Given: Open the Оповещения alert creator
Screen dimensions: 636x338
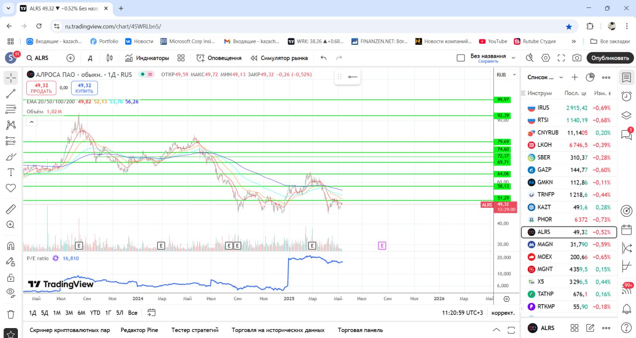Looking at the screenshot, I should 219,58.
